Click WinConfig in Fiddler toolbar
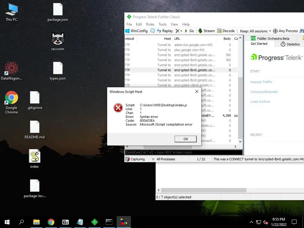304x228 pixels. [x=137, y=31]
